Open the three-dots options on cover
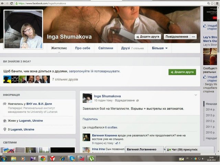 pyautogui.click(x=193, y=37)
